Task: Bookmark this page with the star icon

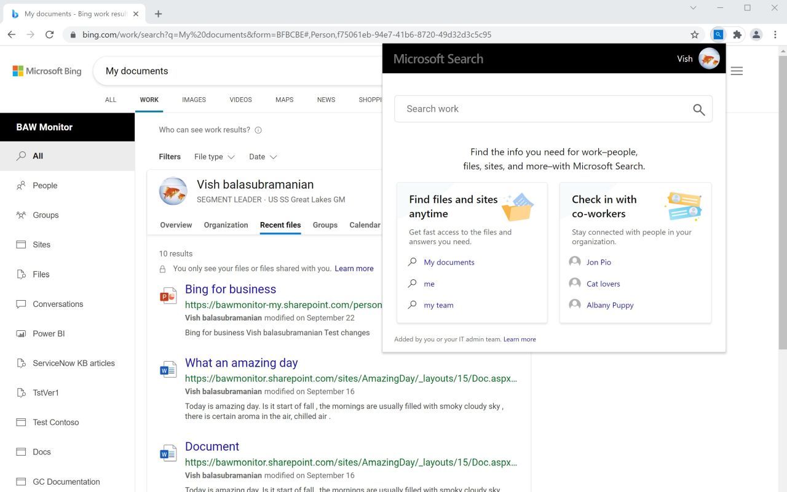Action: [695, 34]
